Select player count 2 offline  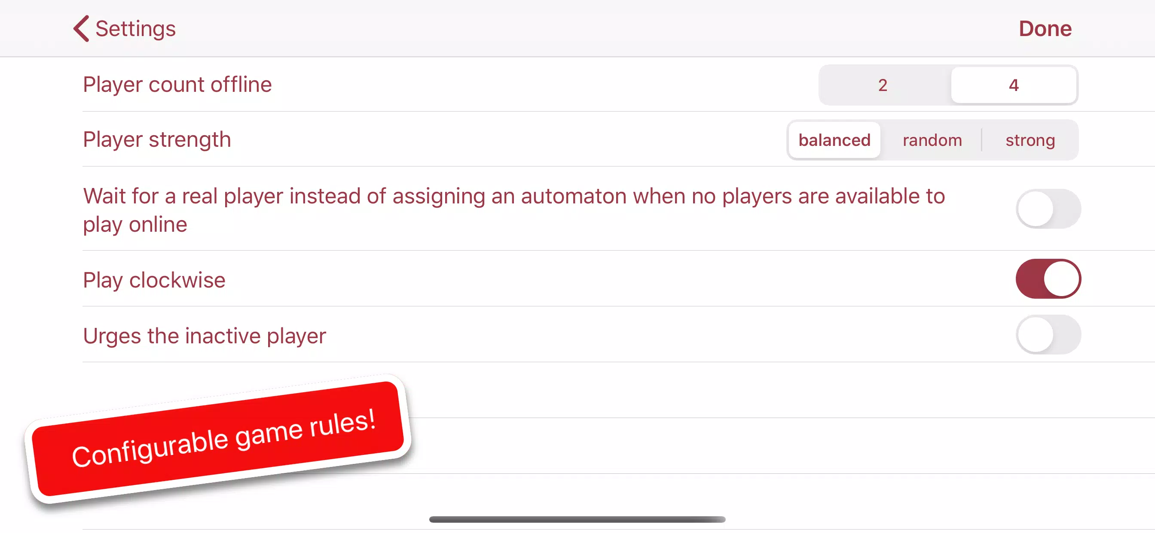[882, 85]
